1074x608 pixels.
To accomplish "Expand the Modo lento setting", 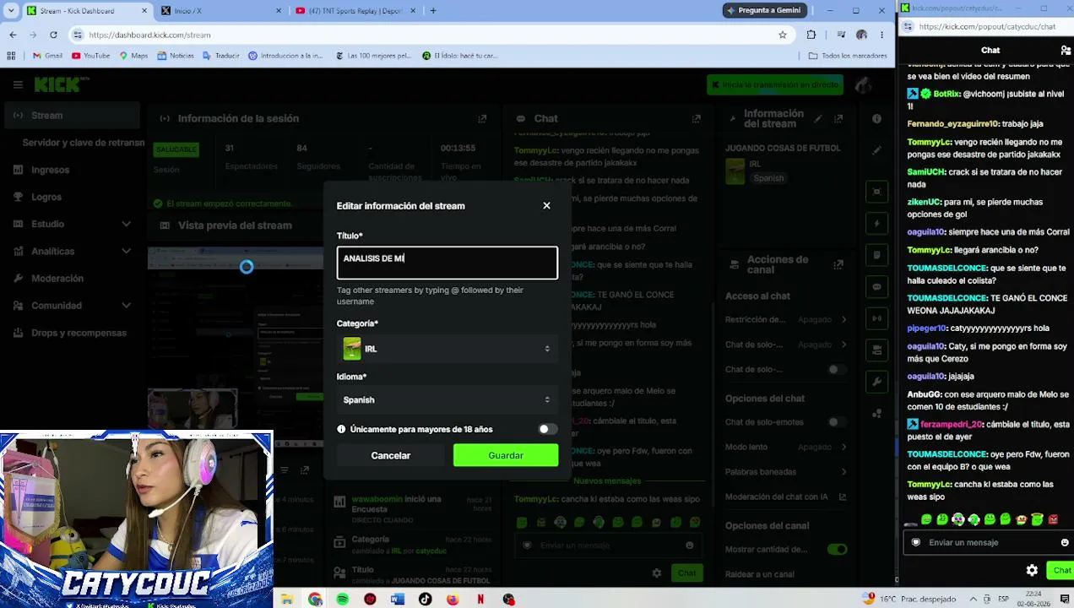I will 786,447.
